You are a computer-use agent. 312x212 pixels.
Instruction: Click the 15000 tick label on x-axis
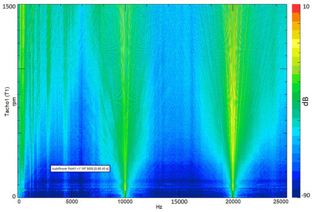pyautogui.click(x=179, y=202)
